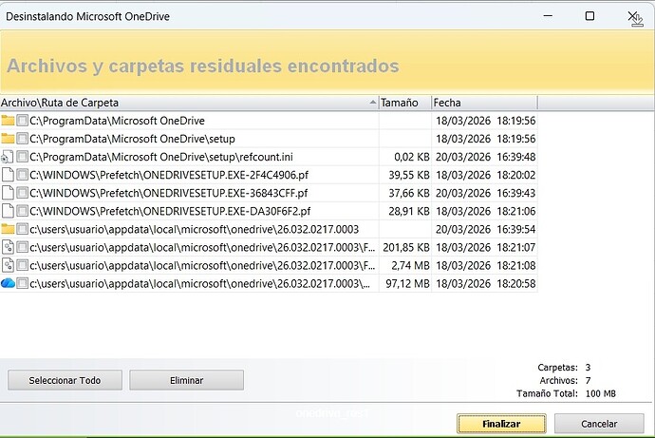This screenshot has width=655, height=438.
Task: Tick checkbox for ONEDRIVESETUP.EXE-2F4C4906.pf
Action: click(22, 175)
